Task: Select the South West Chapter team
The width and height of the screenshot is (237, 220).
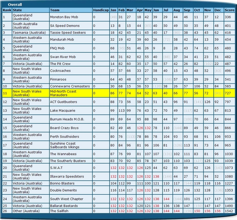Action: (x=67, y=199)
